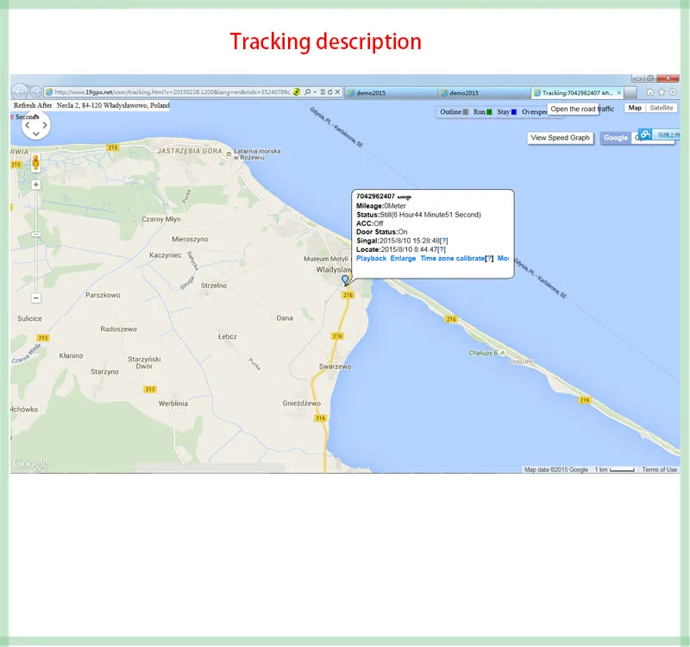Switch to the second demo2015 tab

point(484,93)
